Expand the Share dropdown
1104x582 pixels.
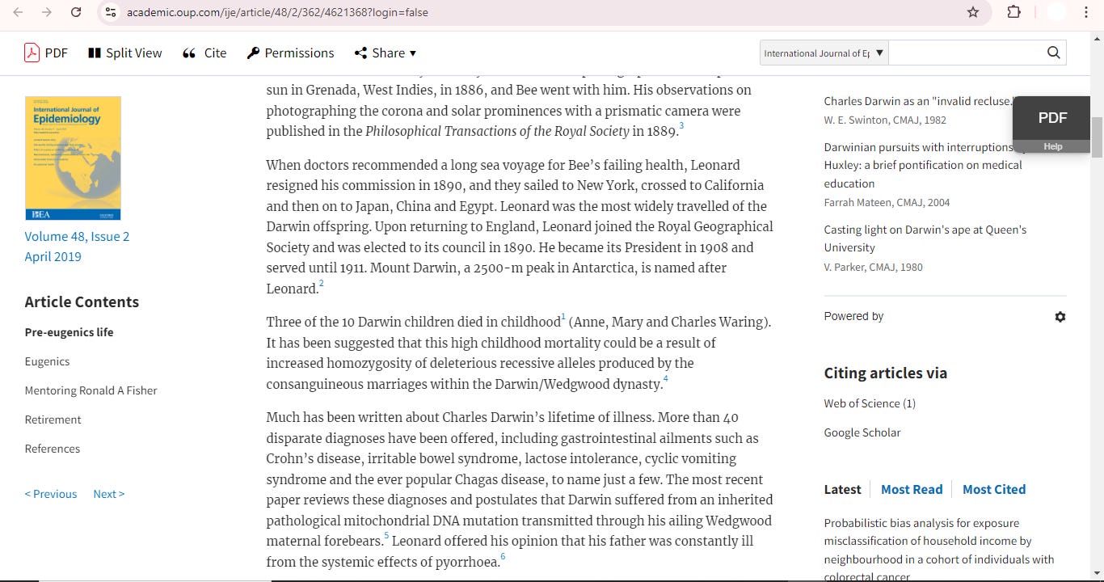pyautogui.click(x=386, y=53)
